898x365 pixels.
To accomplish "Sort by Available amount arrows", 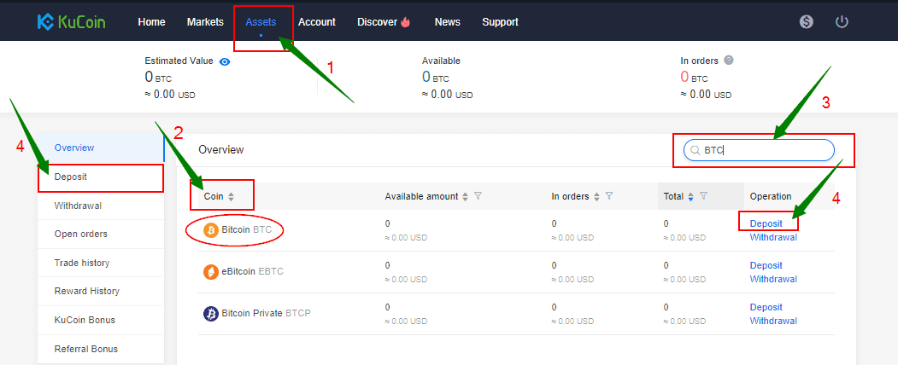I will [465, 197].
